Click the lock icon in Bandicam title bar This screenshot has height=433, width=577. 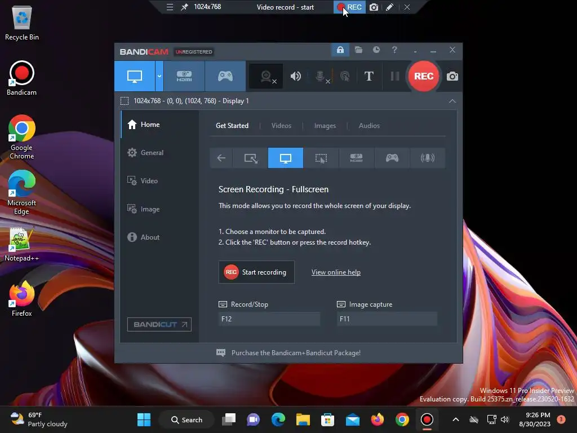(340, 50)
